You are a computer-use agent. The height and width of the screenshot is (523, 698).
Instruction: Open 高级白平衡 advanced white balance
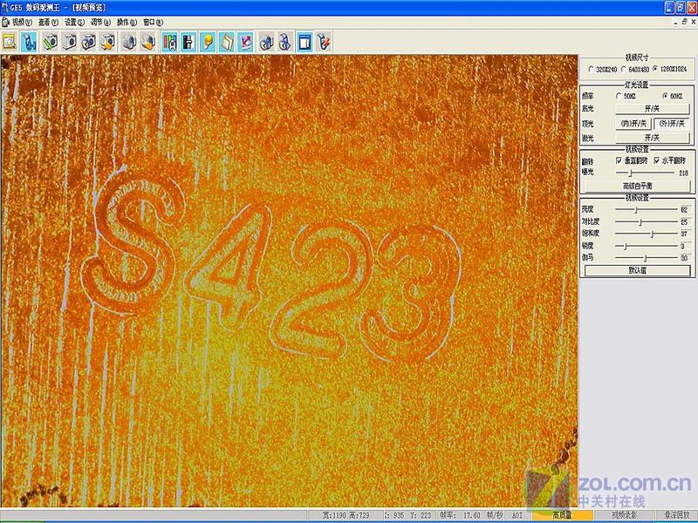637,186
